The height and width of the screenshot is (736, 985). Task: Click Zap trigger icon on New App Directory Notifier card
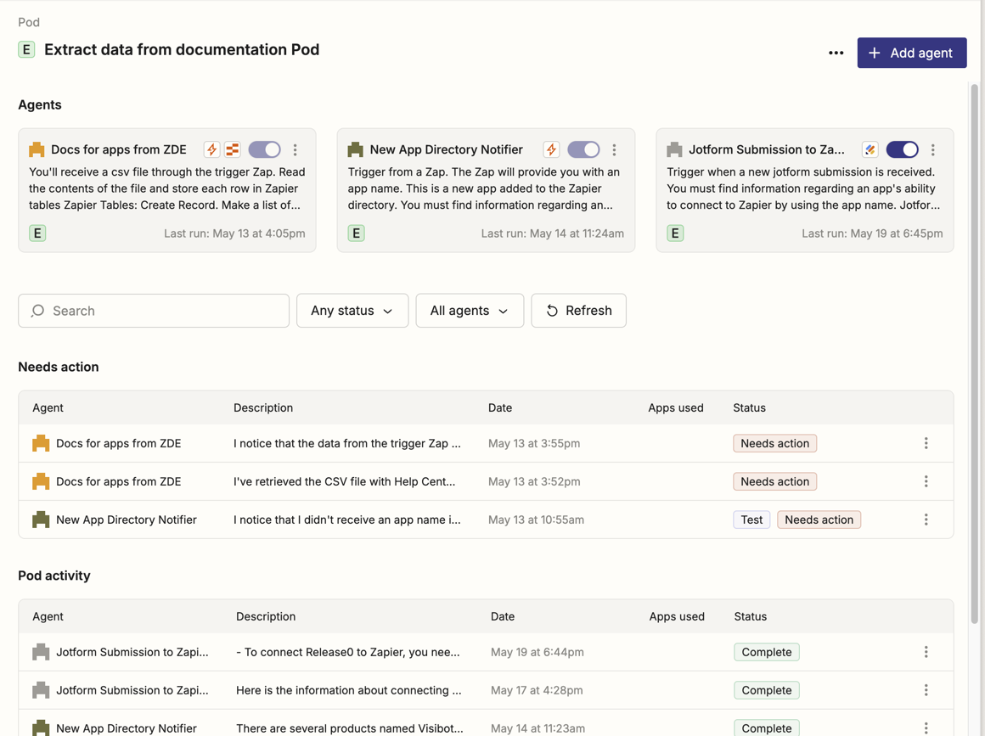(551, 149)
